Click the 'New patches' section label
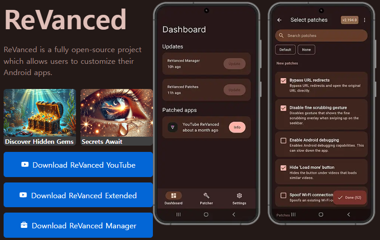Screen dimensions: 380x240 287,63
